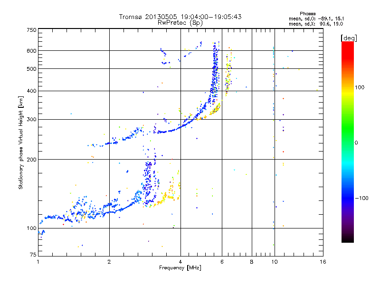
Task: Click the plot title 'Tromsø 20130505 19:04:00-19:05:43'
Action: coord(180,17)
